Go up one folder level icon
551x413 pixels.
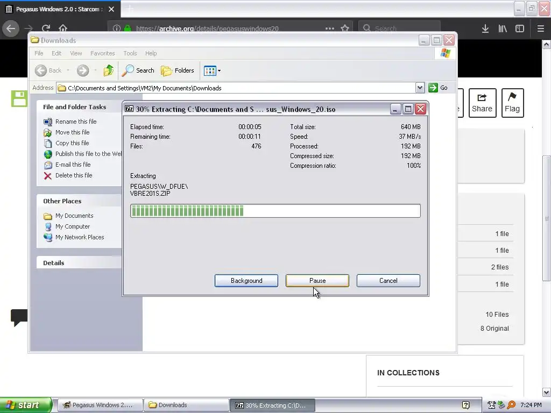click(109, 70)
